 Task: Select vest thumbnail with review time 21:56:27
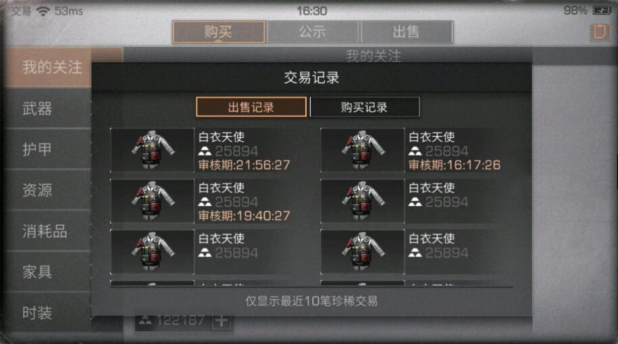tap(153, 150)
